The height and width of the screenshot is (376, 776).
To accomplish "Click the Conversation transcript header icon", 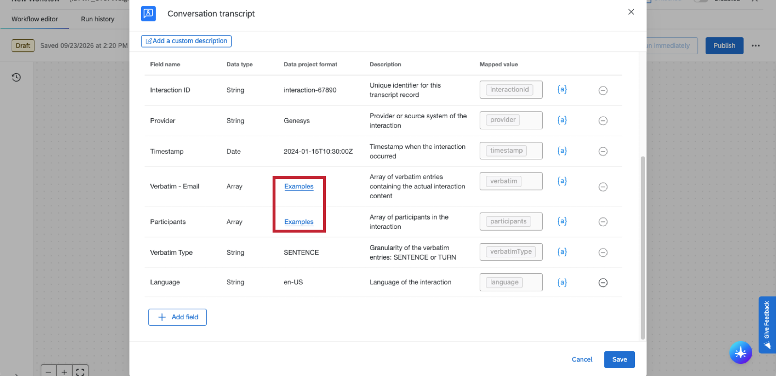I will click(148, 14).
